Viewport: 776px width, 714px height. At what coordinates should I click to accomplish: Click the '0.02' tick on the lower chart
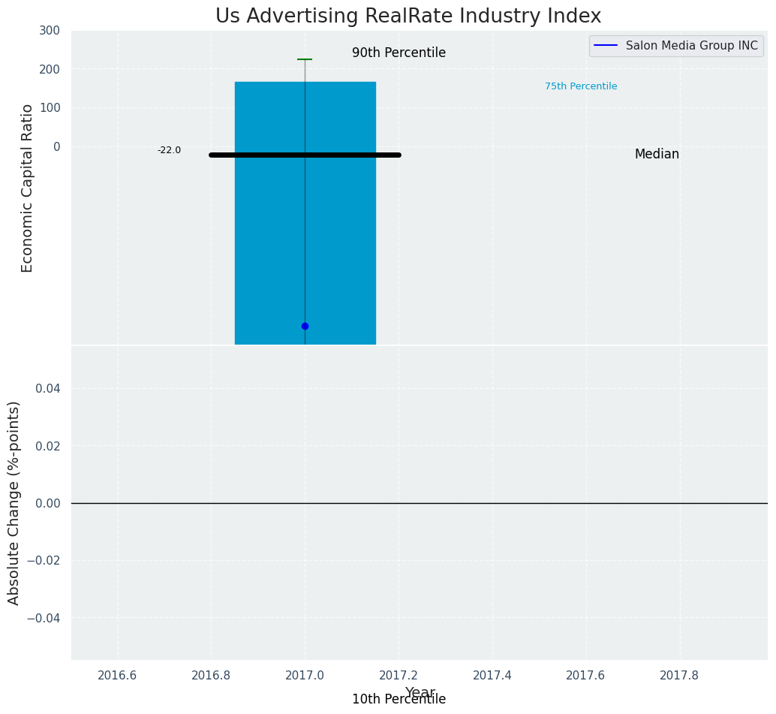pos(48,446)
